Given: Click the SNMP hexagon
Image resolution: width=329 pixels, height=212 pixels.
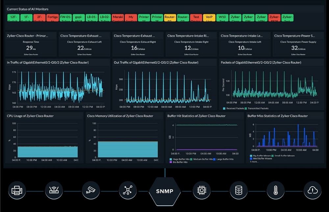Looking at the screenshot, I should (x=165, y=191).
